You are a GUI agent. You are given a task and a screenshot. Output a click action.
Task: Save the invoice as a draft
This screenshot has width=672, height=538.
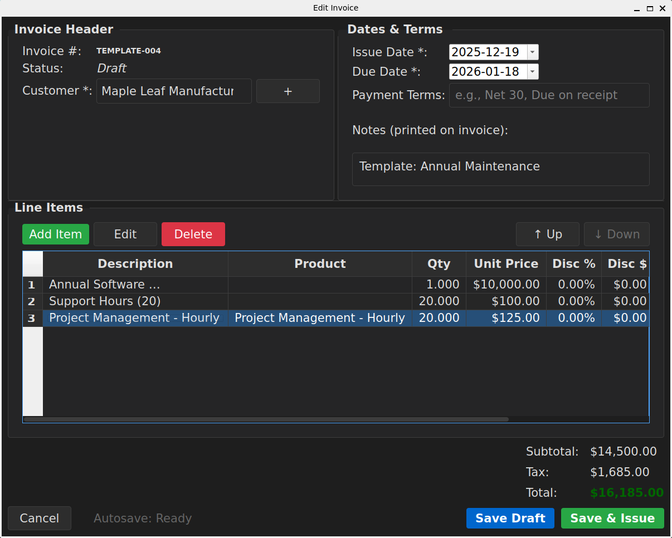click(x=510, y=518)
